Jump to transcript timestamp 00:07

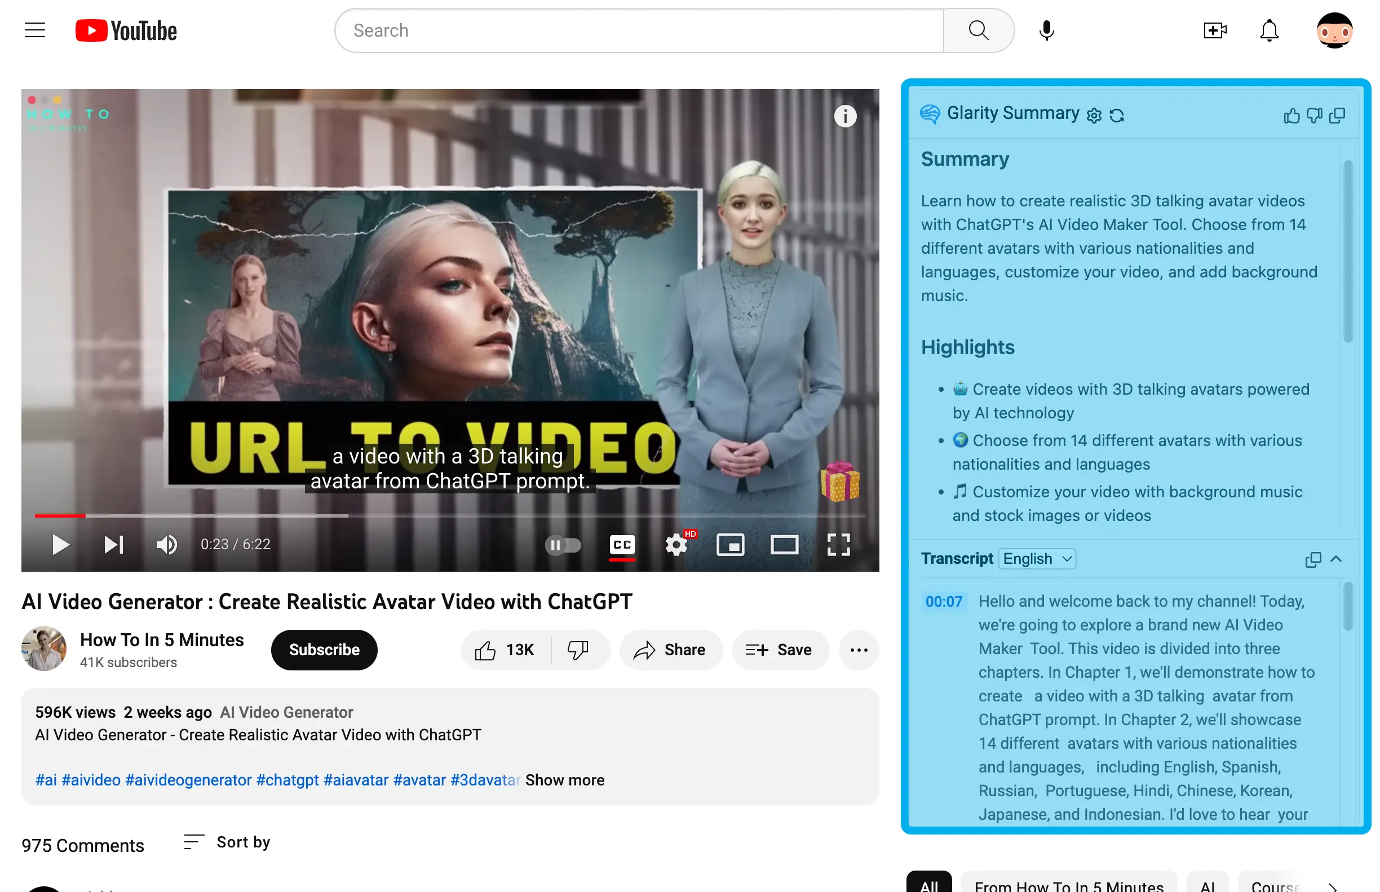943,601
